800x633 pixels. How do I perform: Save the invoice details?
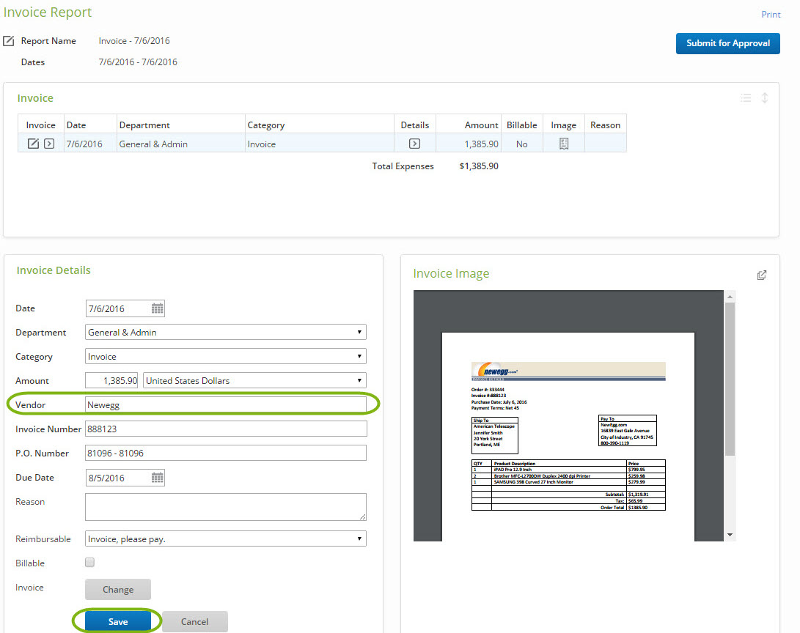pyautogui.click(x=118, y=621)
